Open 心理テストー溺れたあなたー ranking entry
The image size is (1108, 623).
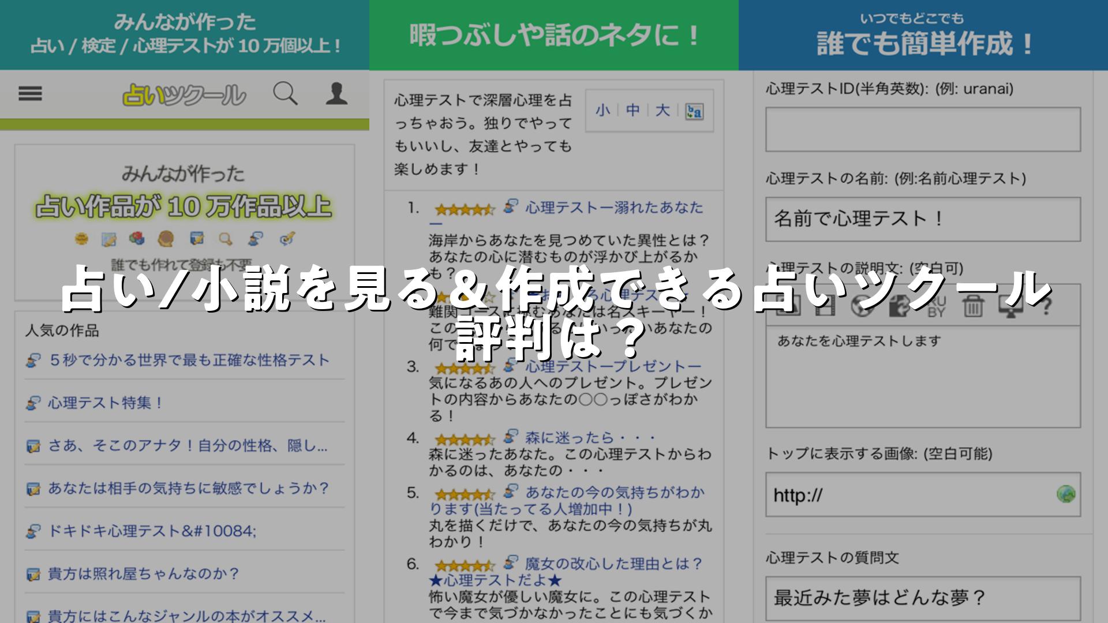point(614,208)
